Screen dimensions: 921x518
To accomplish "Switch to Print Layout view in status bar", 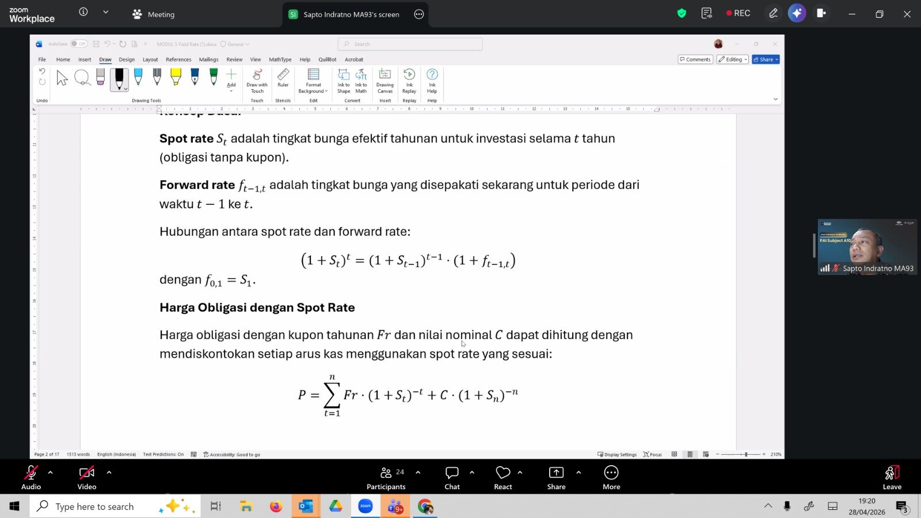I will pyautogui.click(x=690, y=455).
